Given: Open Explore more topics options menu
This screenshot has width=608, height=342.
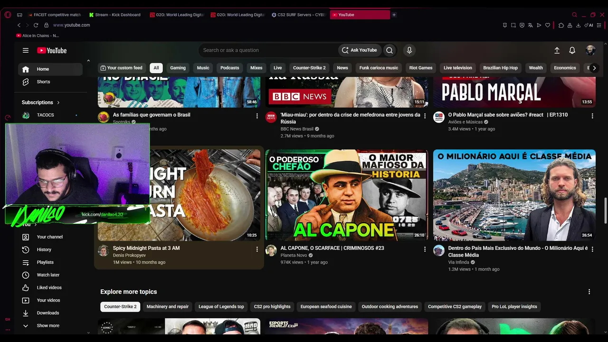Looking at the screenshot, I should pyautogui.click(x=589, y=292).
